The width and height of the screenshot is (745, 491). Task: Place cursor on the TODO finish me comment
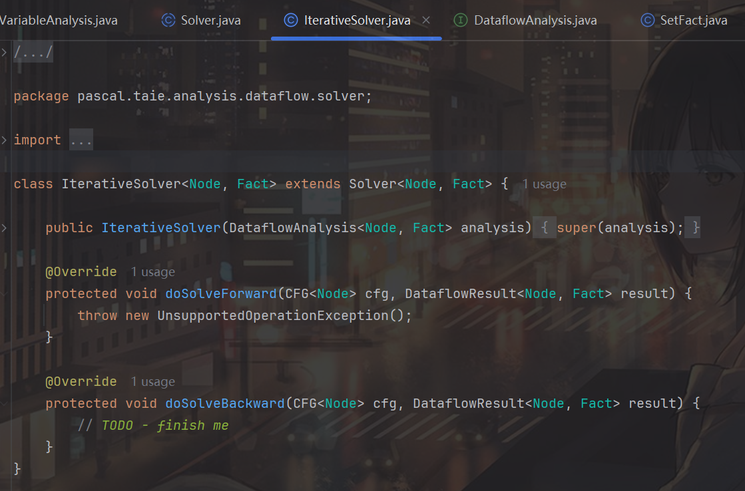point(164,426)
